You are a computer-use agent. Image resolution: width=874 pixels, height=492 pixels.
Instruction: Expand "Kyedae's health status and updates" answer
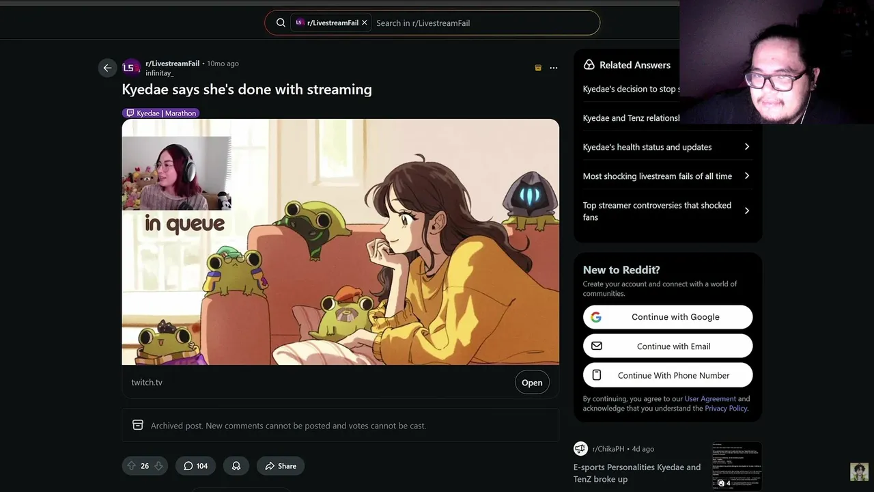tap(746, 147)
